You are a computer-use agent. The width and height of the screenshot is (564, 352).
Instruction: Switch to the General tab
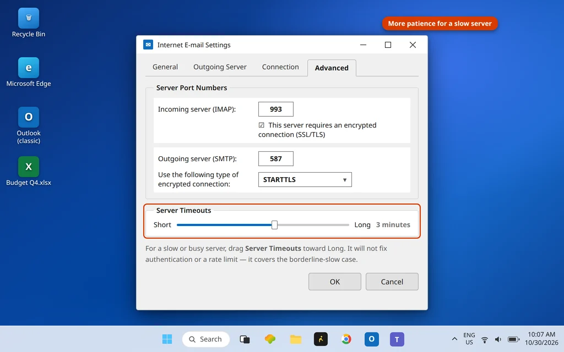click(165, 67)
